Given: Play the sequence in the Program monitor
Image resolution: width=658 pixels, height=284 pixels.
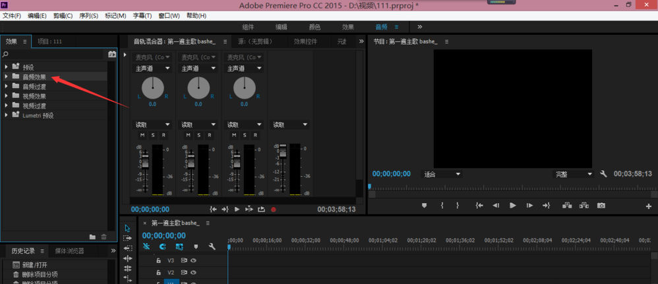Looking at the screenshot, I should pos(512,206).
